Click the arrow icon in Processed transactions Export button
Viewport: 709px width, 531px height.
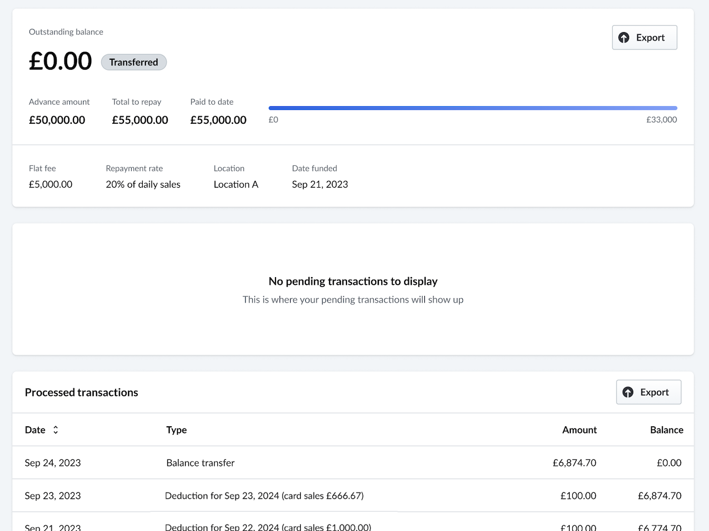click(x=628, y=392)
